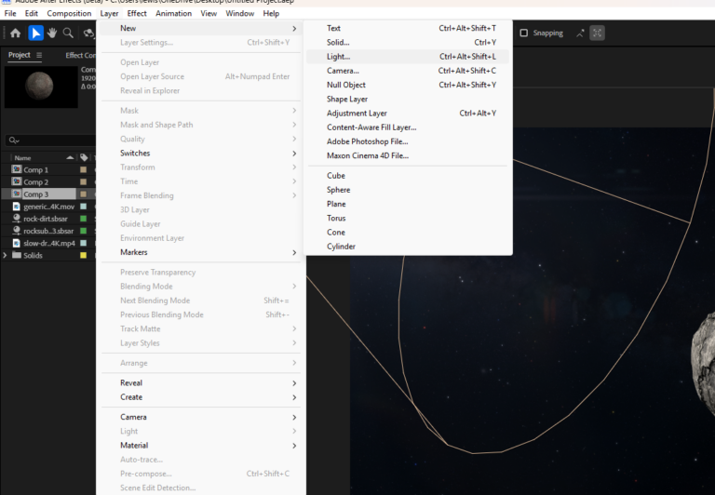
Task: Add a new Sphere primitive
Action: [408, 190]
